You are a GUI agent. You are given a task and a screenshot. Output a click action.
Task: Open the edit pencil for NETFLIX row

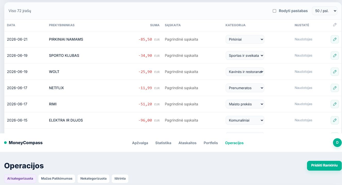[335, 88]
